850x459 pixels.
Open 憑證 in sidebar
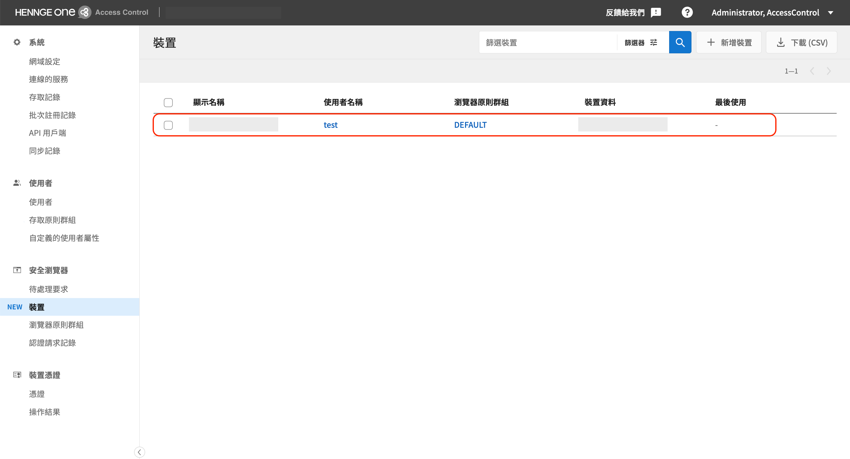click(37, 394)
